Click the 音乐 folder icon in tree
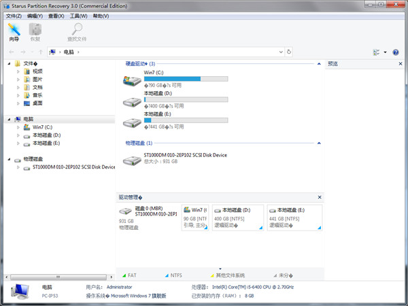 point(27,95)
